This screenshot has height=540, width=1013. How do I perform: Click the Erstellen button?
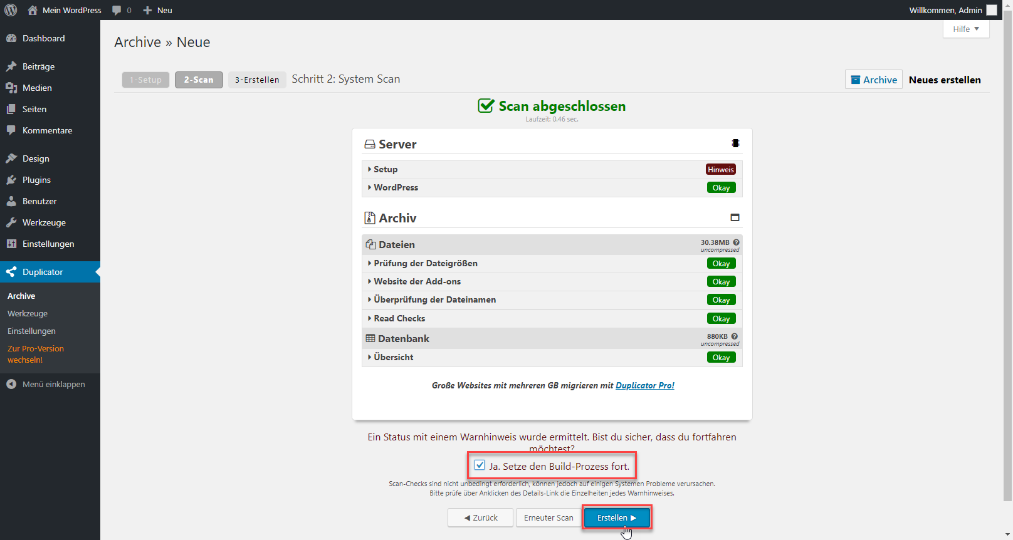point(616,517)
